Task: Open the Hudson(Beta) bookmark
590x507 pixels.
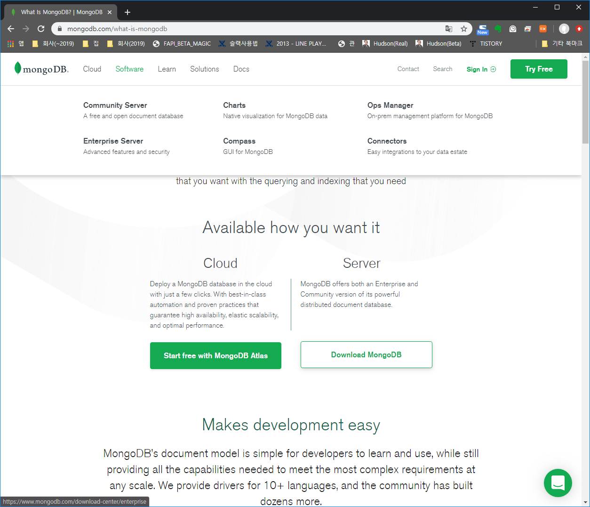Action: 439,44
